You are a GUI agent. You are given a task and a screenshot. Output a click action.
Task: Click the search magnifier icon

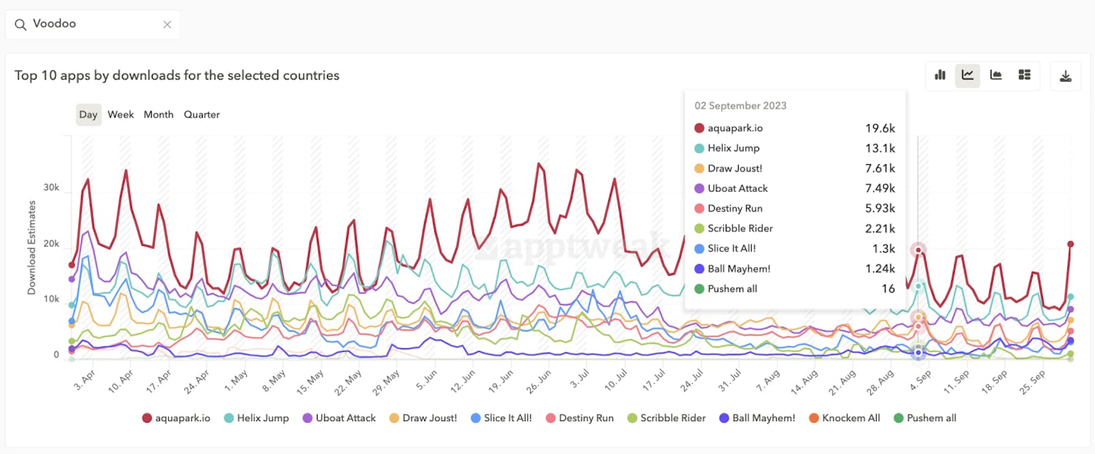point(20,23)
